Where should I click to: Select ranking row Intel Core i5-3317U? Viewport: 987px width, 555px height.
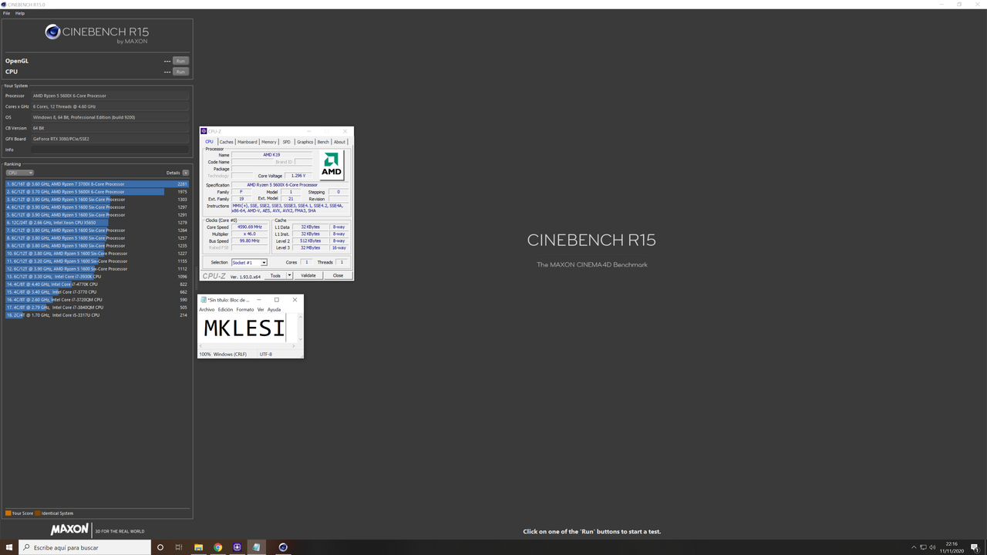[x=96, y=315]
